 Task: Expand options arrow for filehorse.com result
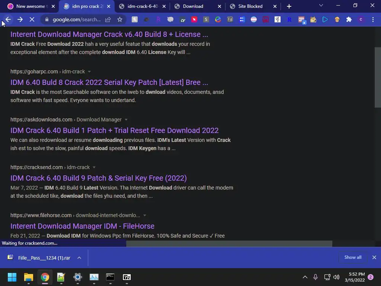coord(145,215)
